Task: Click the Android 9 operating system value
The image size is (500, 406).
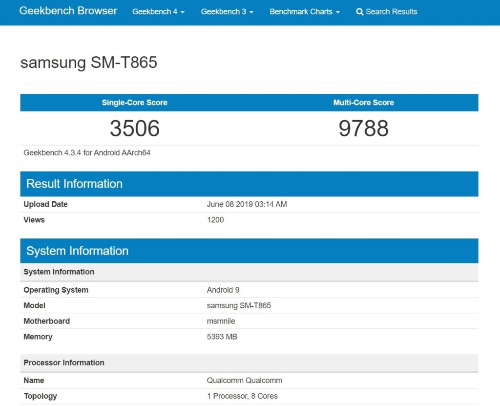Action: pyautogui.click(x=223, y=290)
